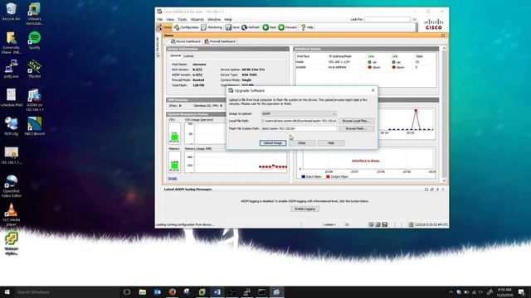The height and width of the screenshot is (298, 531).
Task: Click the syslog panel maximize icon
Action: coord(426,190)
